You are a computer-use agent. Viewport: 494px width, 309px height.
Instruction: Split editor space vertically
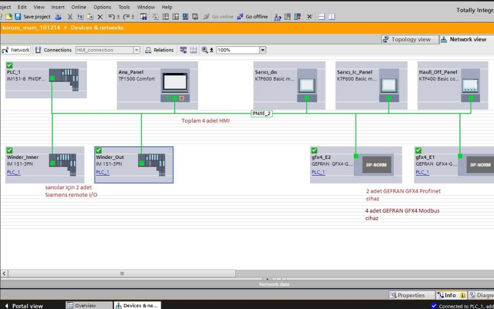point(332,17)
